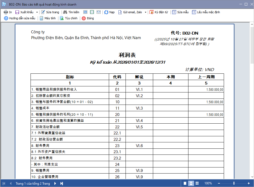Go to next page arrow
Viewport: 254px width, 187px height.
55,183
